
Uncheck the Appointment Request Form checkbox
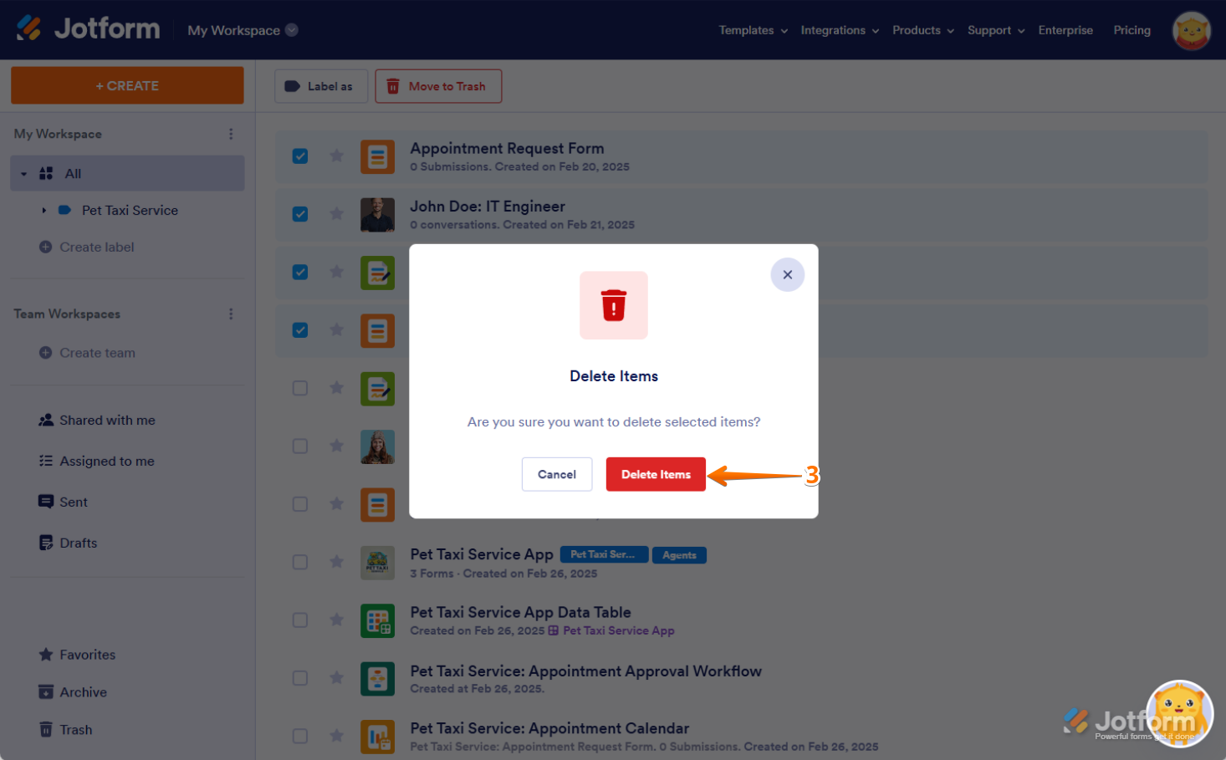tap(300, 156)
